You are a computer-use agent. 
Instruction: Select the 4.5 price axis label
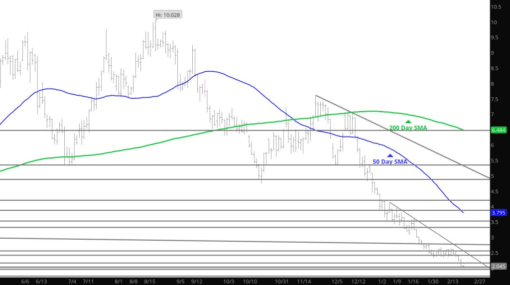495,192
